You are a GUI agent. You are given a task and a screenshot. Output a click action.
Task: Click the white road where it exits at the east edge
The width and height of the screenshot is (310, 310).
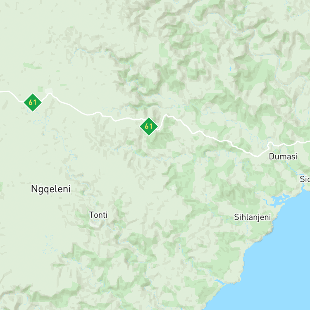[x=306, y=142]
